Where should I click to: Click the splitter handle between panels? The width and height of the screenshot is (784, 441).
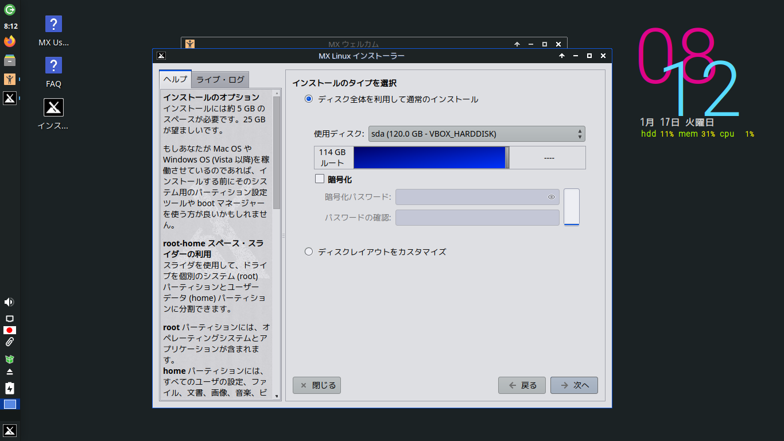coord(283,236)
